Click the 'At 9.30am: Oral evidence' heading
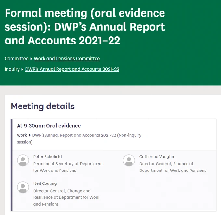 [49, 126]
